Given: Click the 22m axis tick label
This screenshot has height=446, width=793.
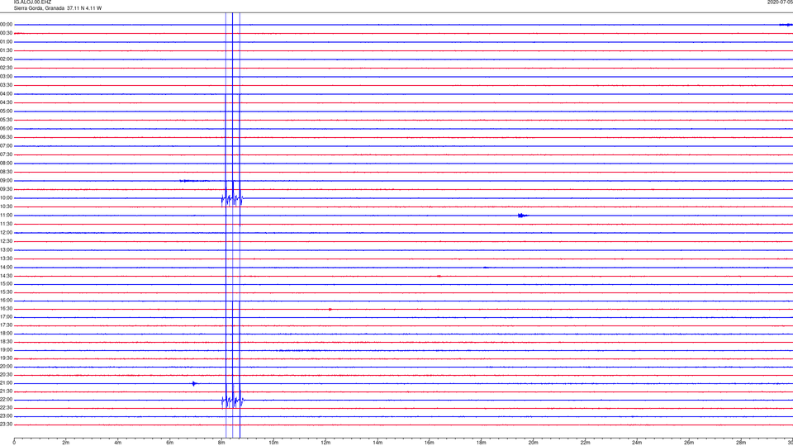Looking at the screenshot, I should point(585,443).
